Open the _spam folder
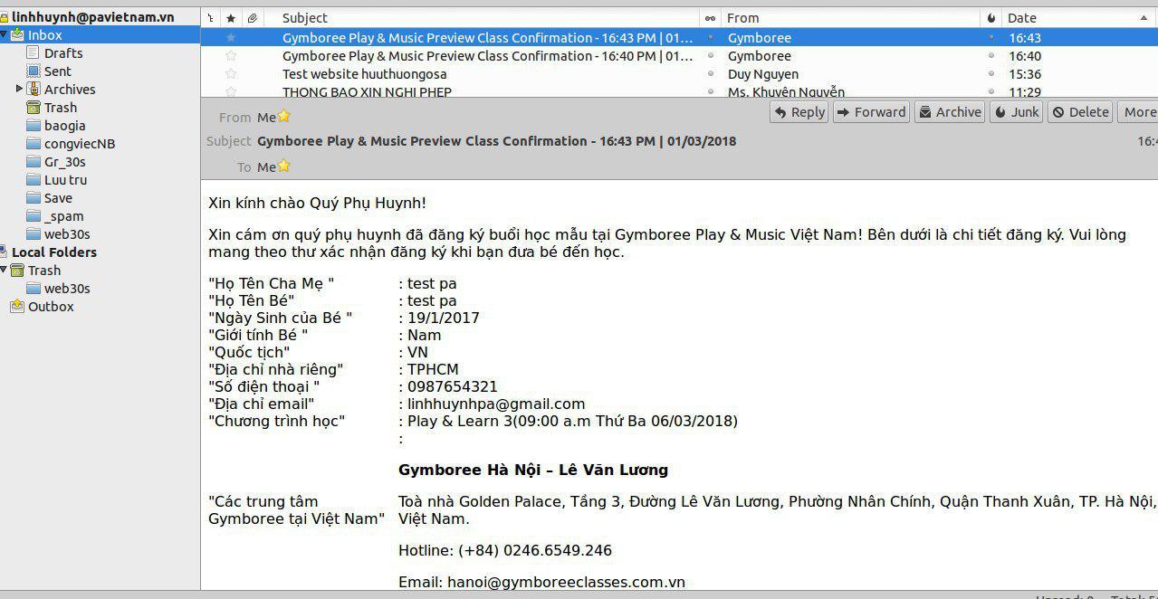 point(63,216)
